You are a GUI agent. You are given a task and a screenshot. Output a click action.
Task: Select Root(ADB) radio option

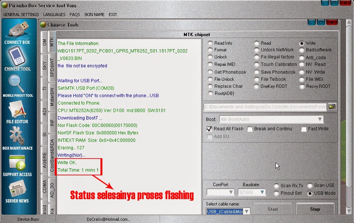210,93
